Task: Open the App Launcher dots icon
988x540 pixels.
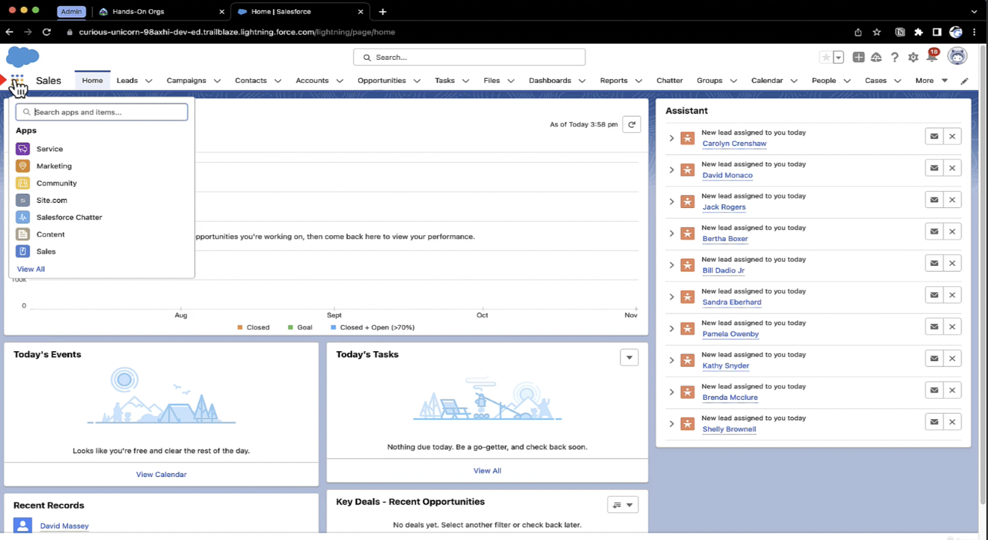Action: tap(17, 80)
